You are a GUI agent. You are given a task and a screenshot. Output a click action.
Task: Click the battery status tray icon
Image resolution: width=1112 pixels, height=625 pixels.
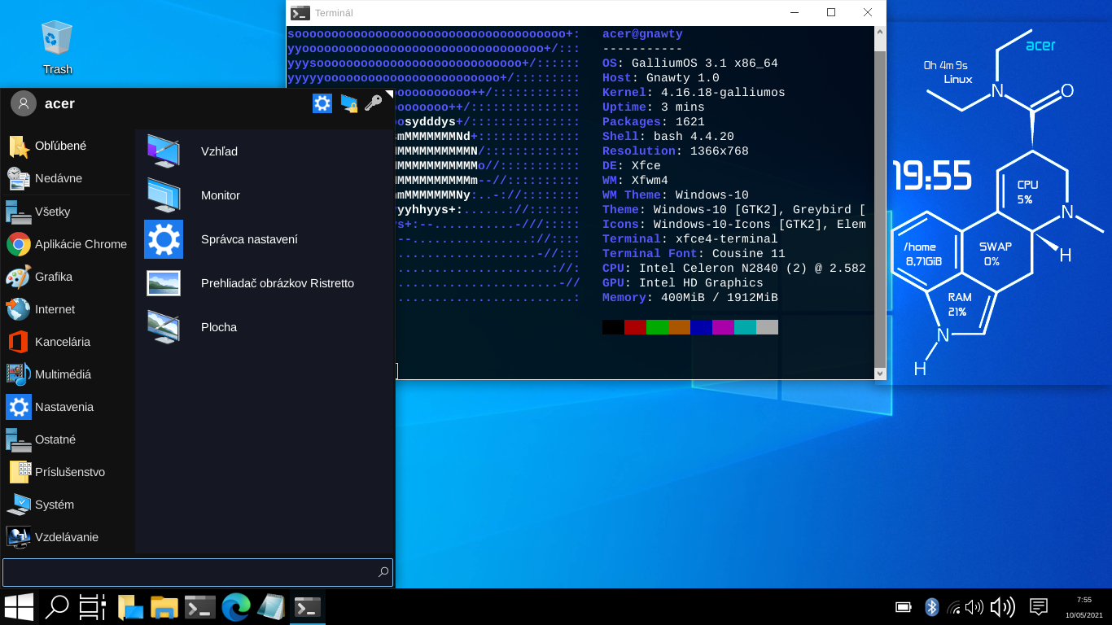click(x=903, y=607)
